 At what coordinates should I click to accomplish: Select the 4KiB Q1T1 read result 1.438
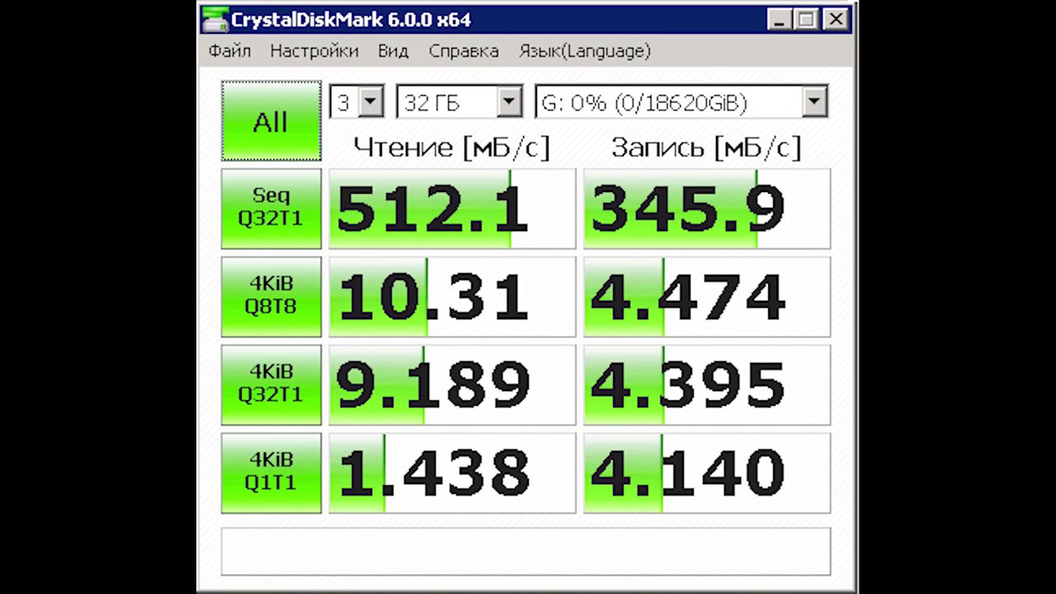[452, 474]
